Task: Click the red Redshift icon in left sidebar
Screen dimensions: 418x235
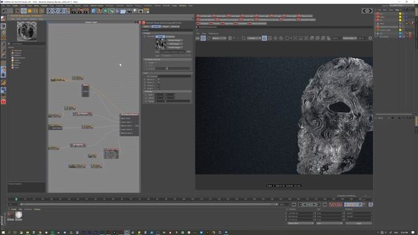Action: click(3, 102)
